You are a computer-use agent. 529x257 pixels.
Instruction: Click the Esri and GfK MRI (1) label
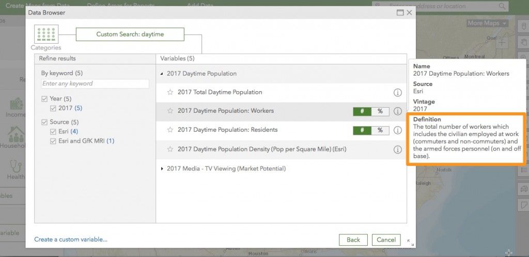click(x=86, y=141)
